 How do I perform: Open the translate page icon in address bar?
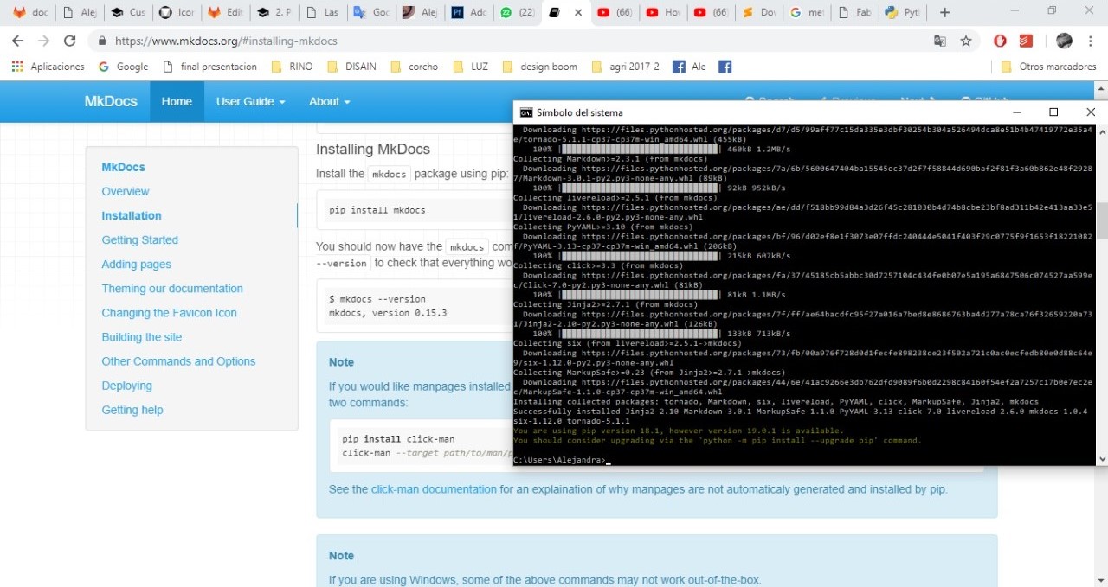[939, 41]
